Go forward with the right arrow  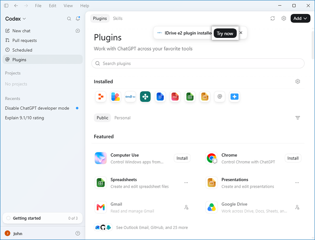click(26, 6)
